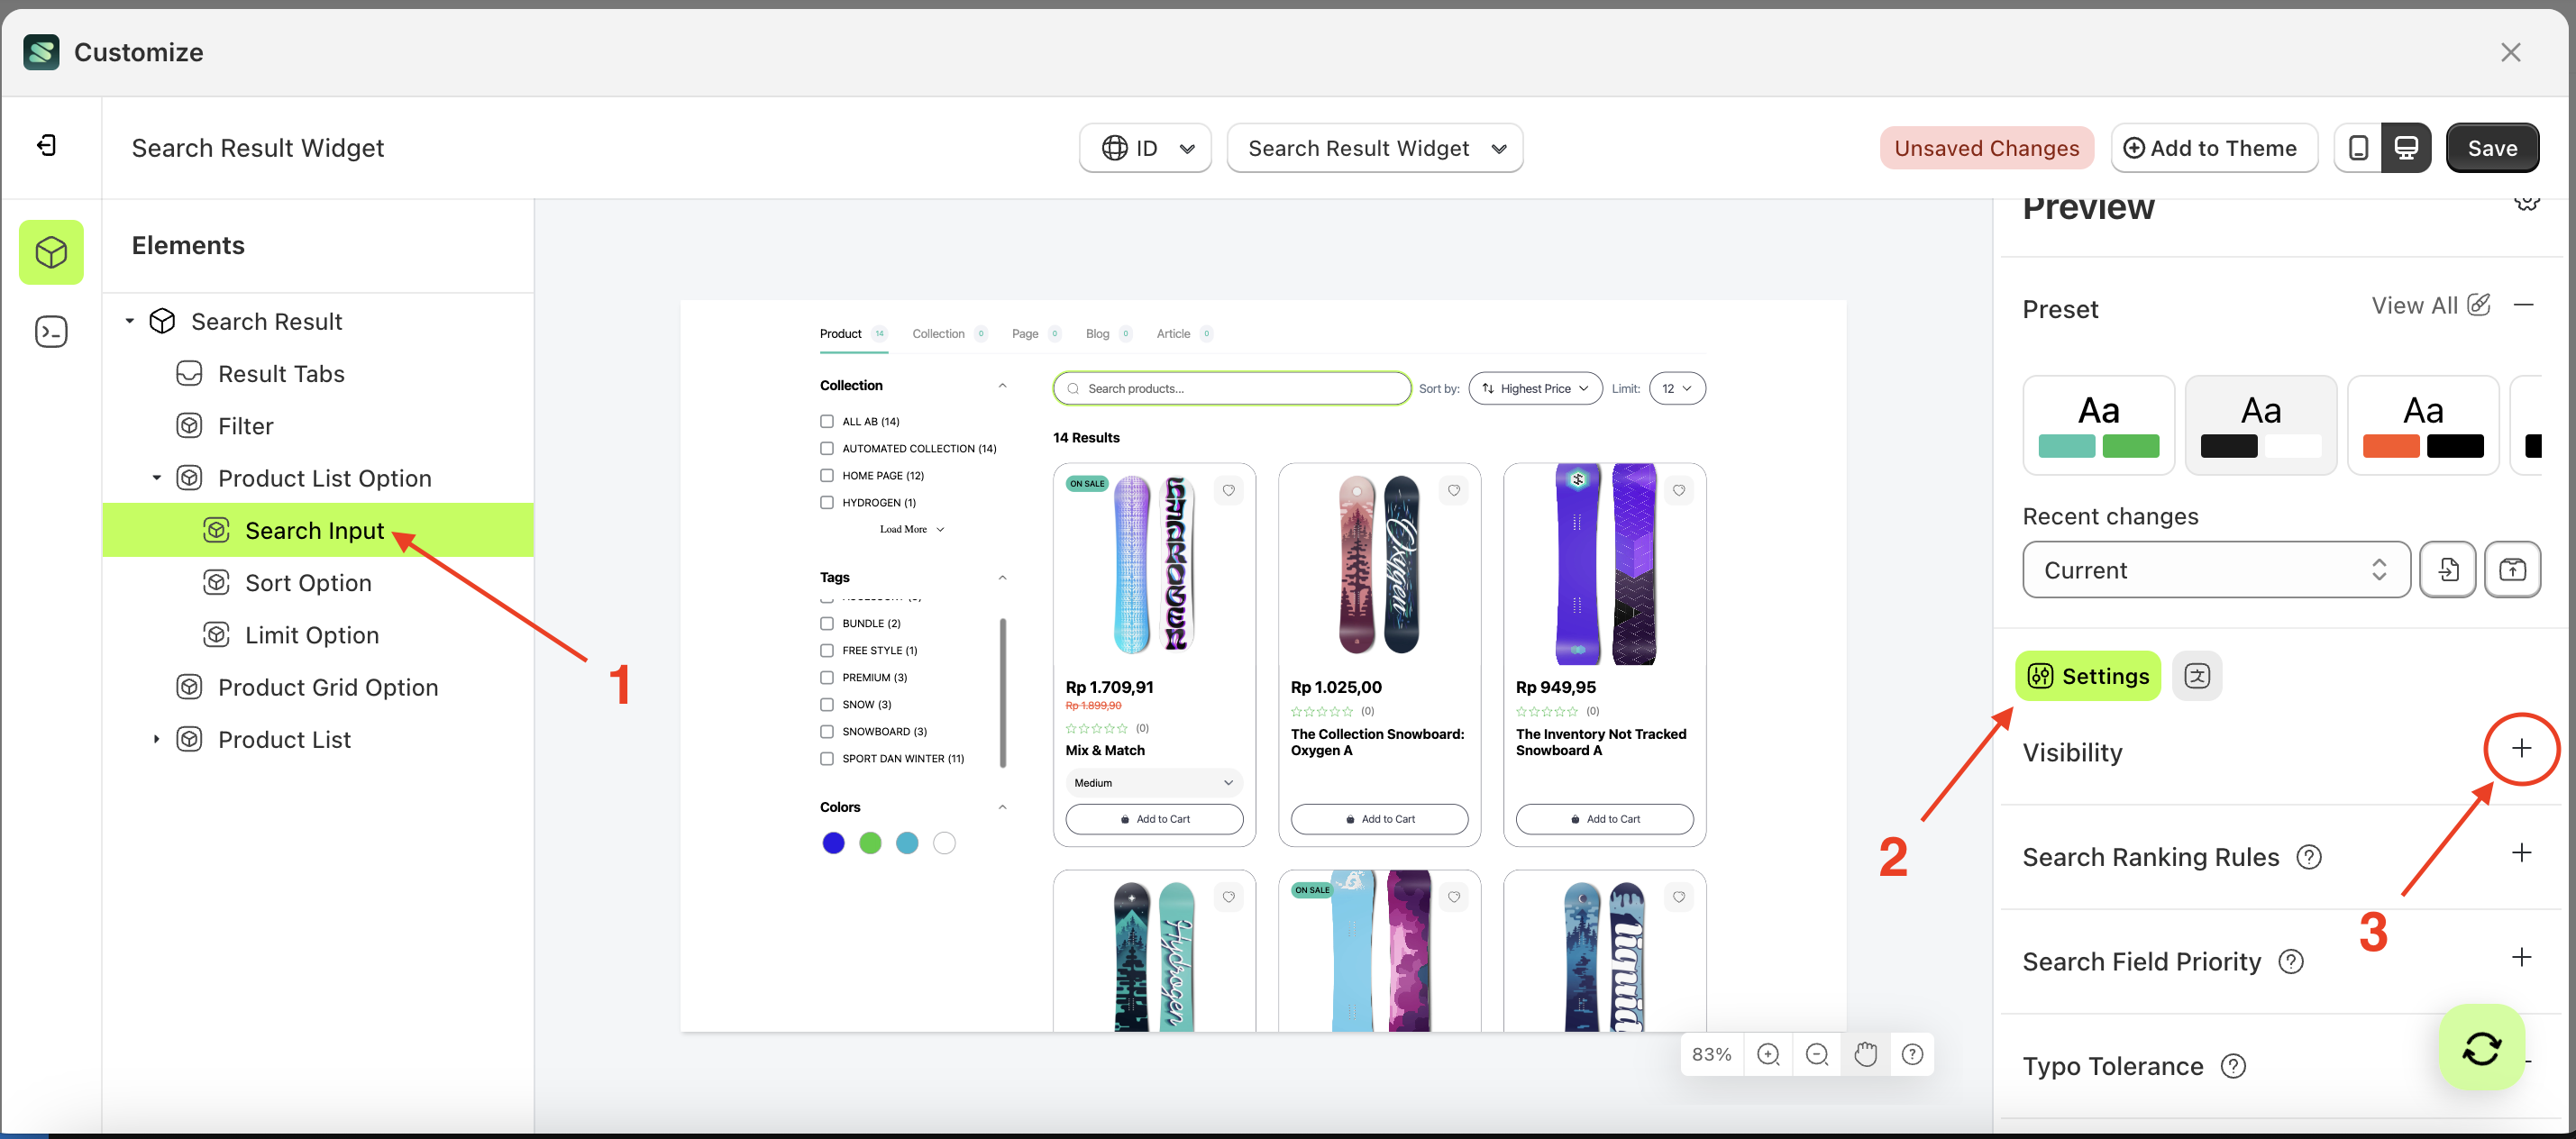Viewport: 2576px width, 1139px height.
Task: Open the translation tab icon beside Settings
Action: (x=2196, y=676)
